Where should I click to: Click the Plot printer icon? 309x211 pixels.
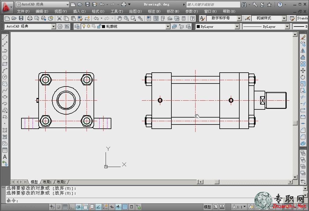tap(30, 18)
